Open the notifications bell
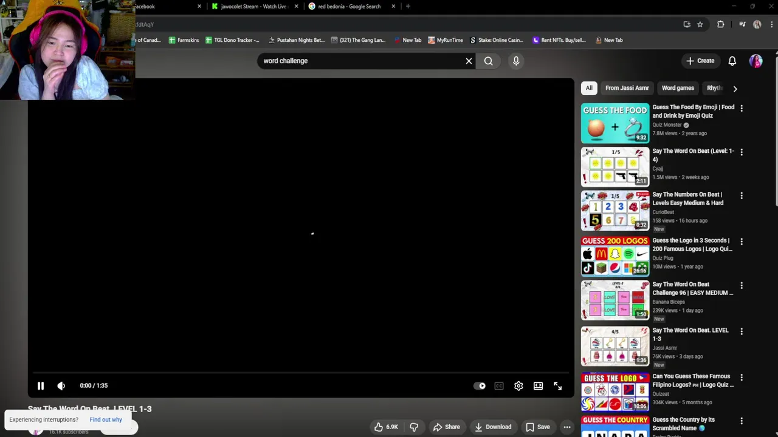Screen dimensions: 778x437 click(x=732, y=61)
